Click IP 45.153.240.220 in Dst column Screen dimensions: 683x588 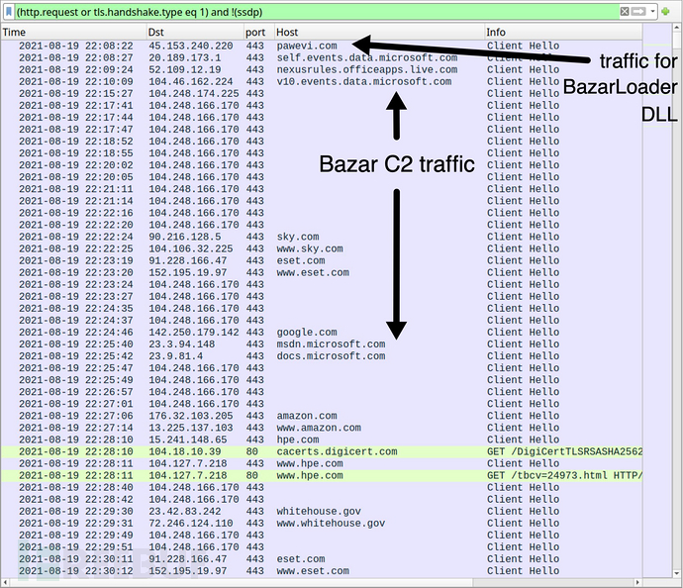click(191, 46)
